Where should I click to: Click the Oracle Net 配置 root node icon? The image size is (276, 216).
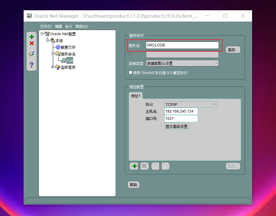pyautogui.click(x=47, y=34)
